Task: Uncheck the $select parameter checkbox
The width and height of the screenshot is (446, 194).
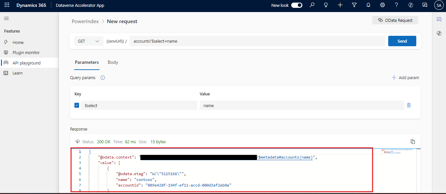Action: point(77,105)
